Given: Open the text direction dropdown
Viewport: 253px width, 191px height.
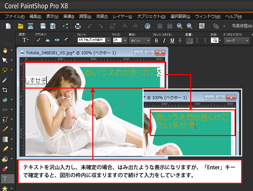Looking at the screenshot, I should pyautogui.click(x=220, y=40).
